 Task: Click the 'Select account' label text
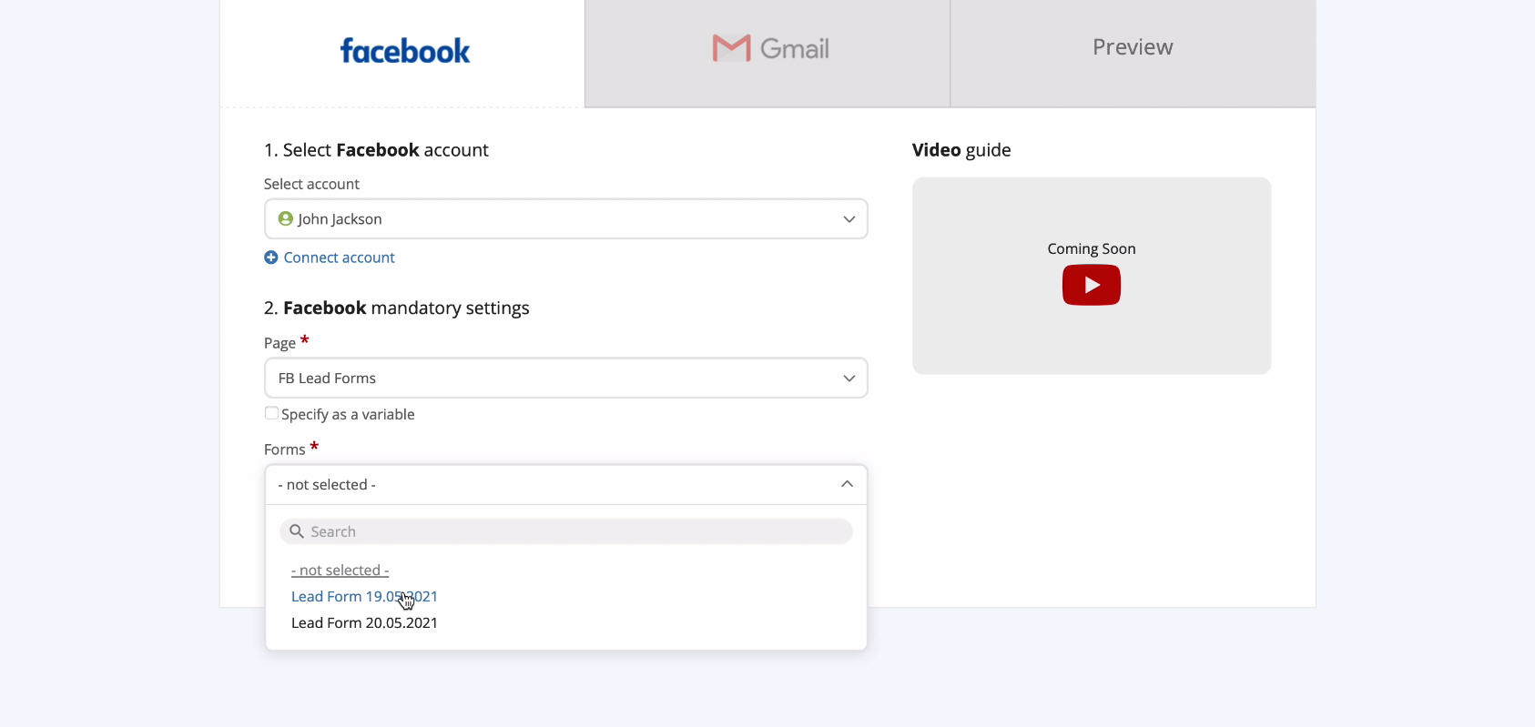coord(311,184)
